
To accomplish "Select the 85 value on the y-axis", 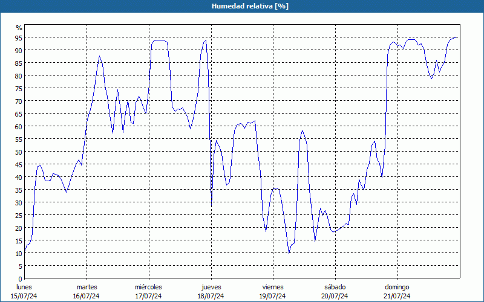I will tap(19, 63).
